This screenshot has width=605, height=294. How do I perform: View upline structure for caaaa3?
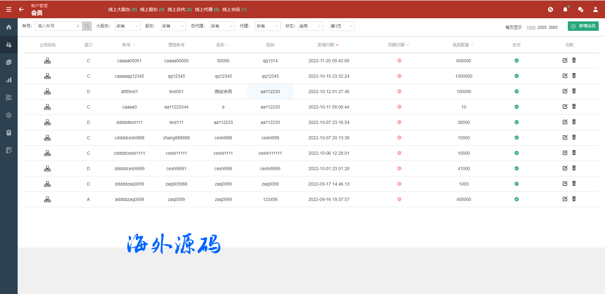tap(47, 107)
